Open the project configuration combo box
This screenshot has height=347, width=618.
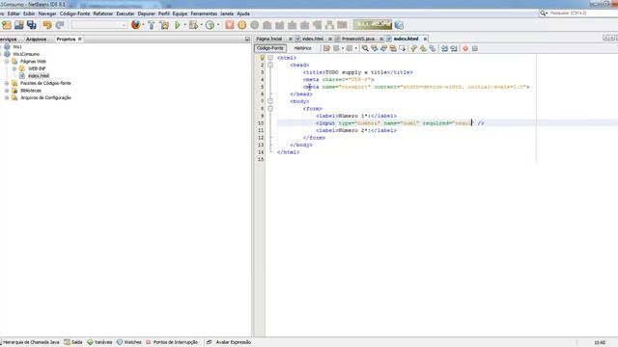(x=99, y=25)
